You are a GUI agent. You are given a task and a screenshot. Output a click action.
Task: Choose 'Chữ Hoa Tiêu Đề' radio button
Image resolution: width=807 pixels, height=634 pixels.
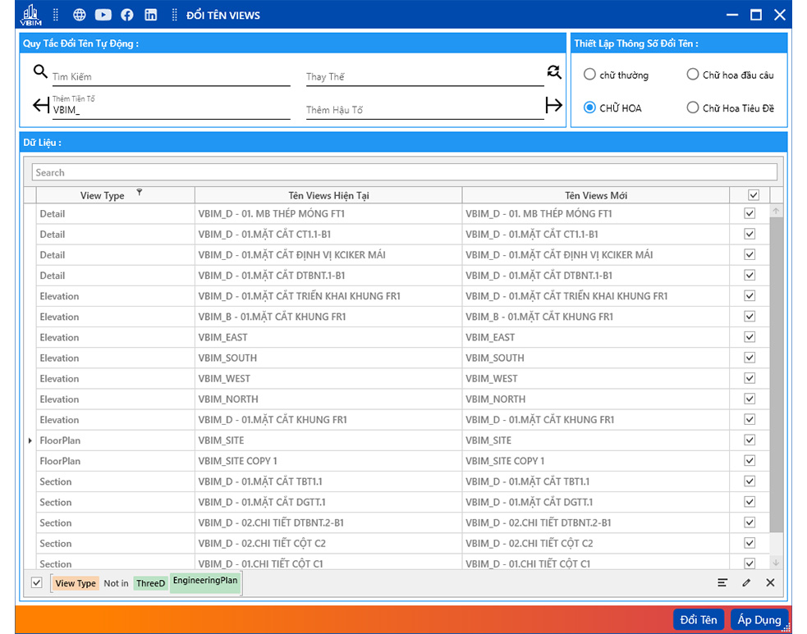(x=693, y=107)
